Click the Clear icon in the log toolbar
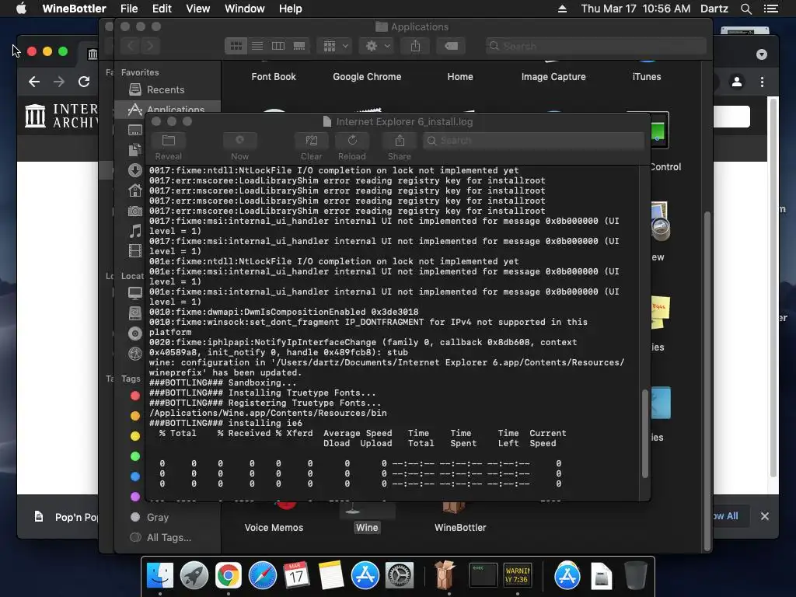 311,141
